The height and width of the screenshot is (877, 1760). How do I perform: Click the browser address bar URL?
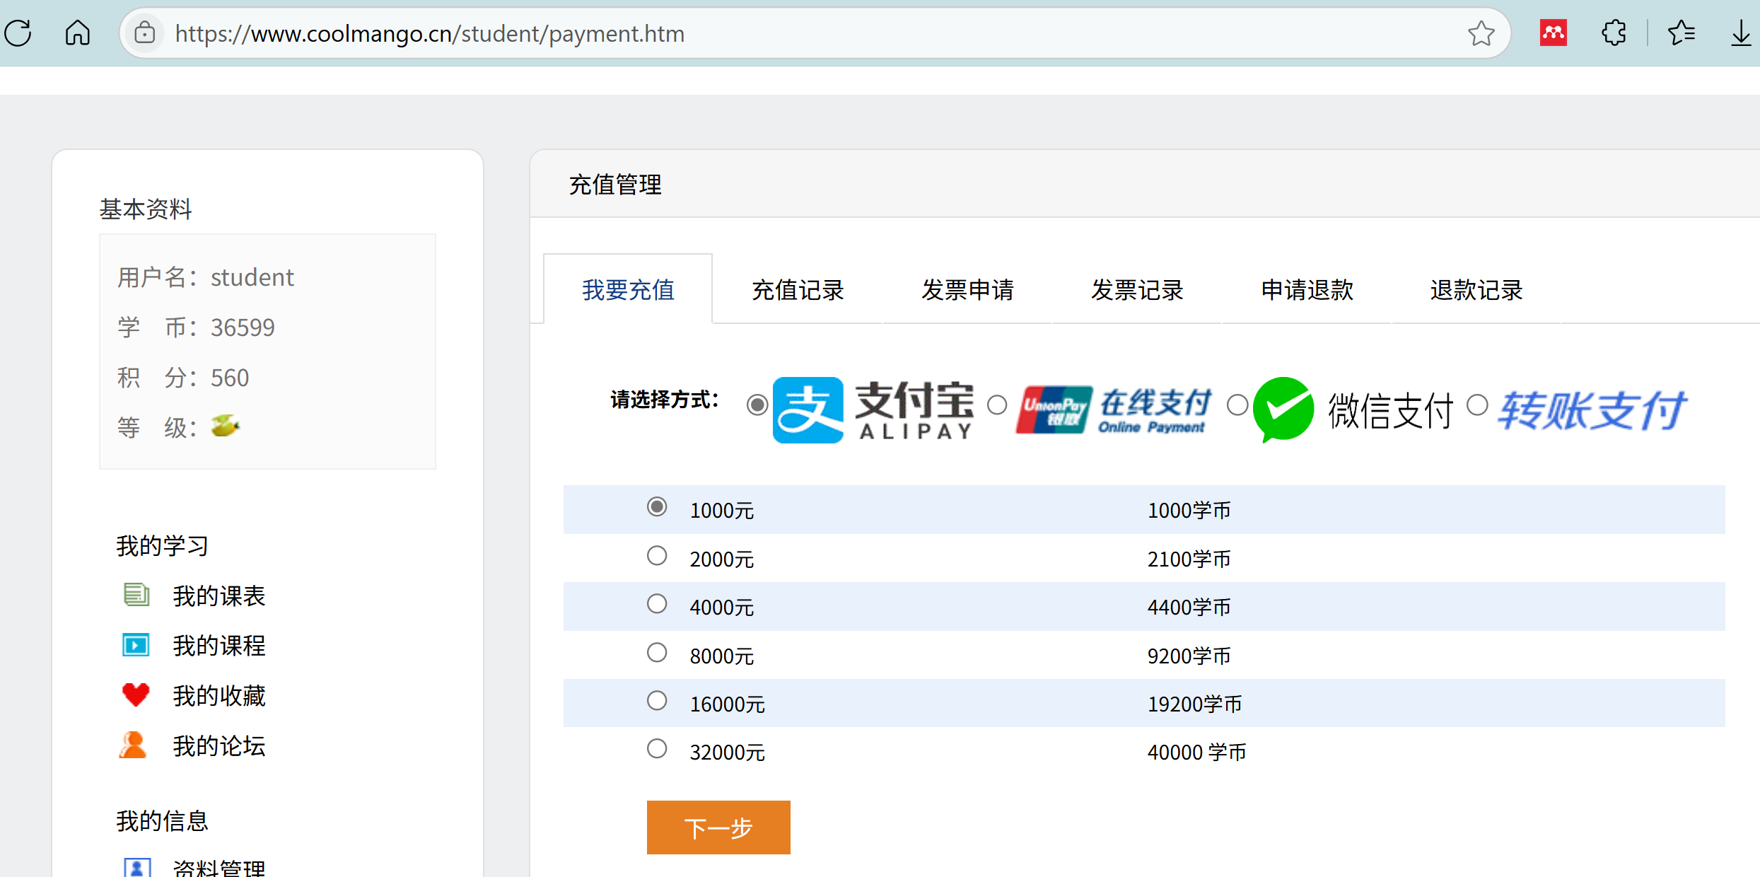click(430, 33)
